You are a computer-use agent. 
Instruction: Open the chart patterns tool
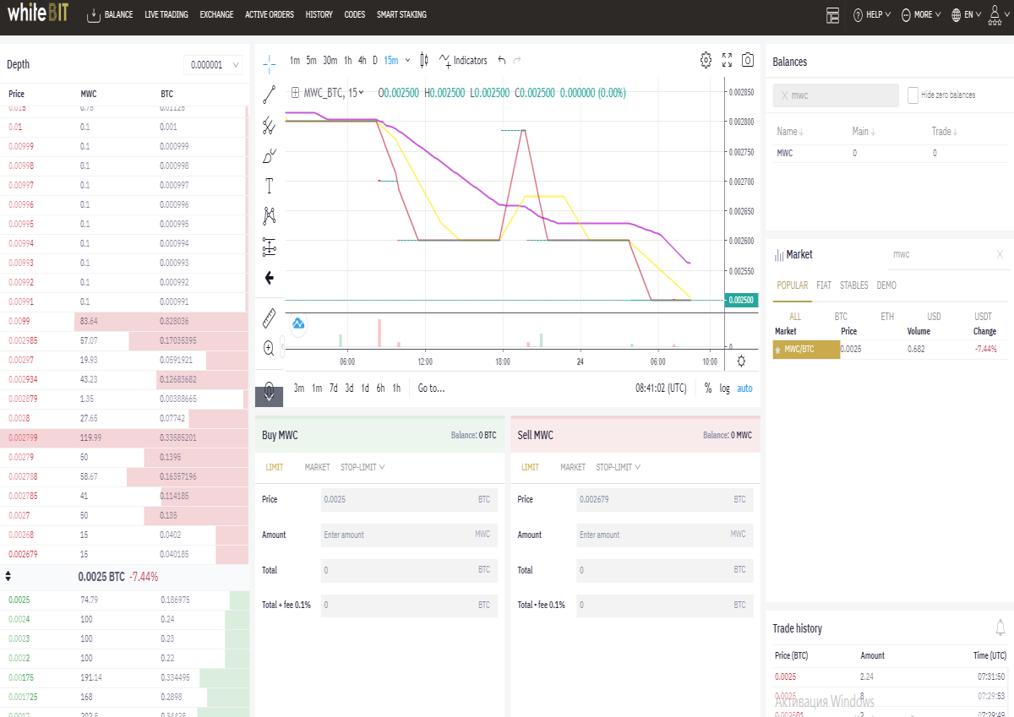tap(269, 215)
